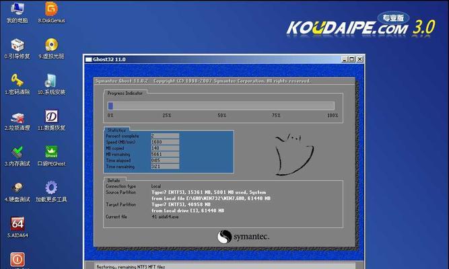The height and width of the screenshot is (269, 449).
Task: Minimize the Ghost32 11.0 window
Action: 345,59
